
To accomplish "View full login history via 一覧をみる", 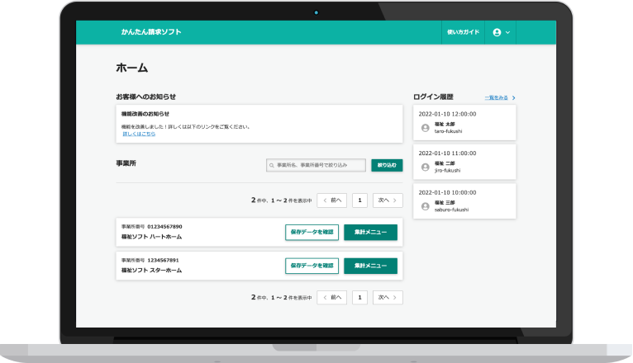I will 496,97.
